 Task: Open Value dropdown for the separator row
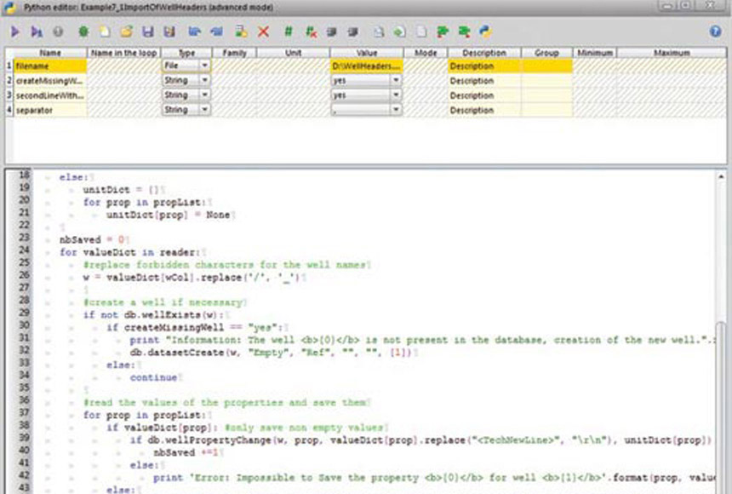tap(396, 110)
